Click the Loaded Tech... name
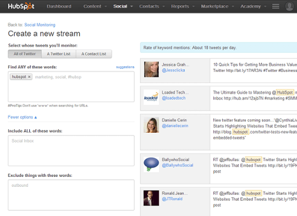Screen dimensions: 297x216 click(175, 93)
